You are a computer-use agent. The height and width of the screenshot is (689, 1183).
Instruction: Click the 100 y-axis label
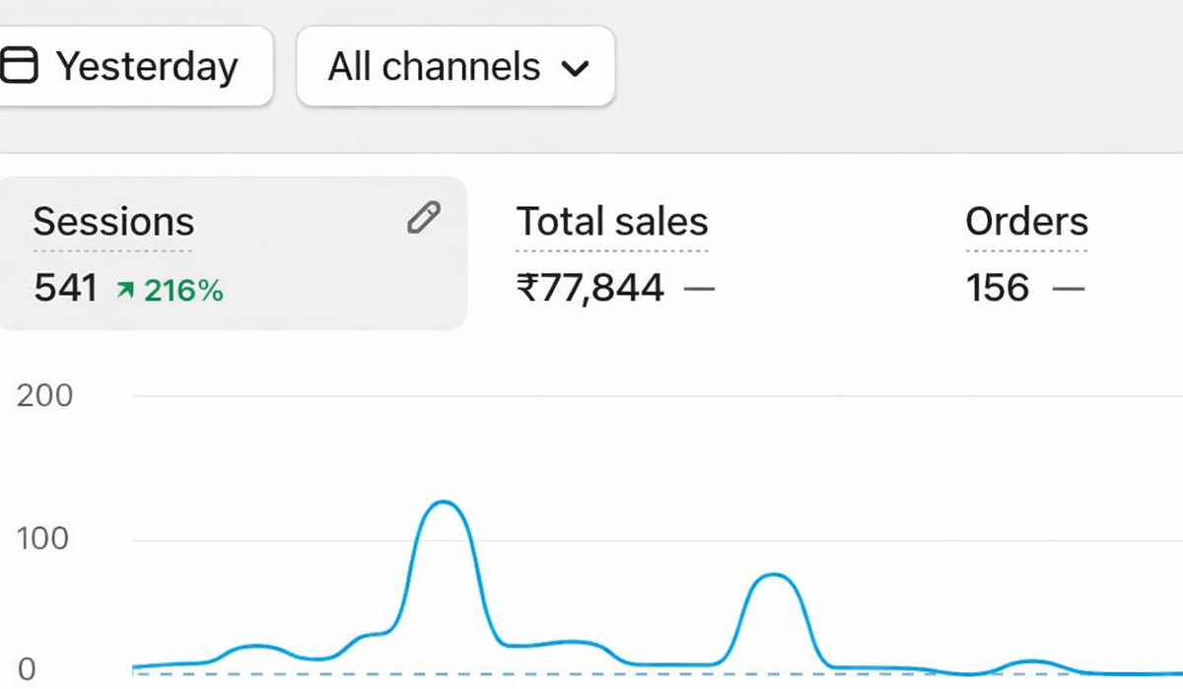click(x=44, y=539)
